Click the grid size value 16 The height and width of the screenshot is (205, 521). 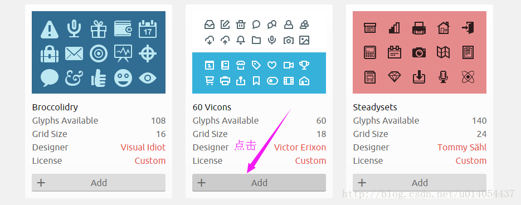pos(161,134)
